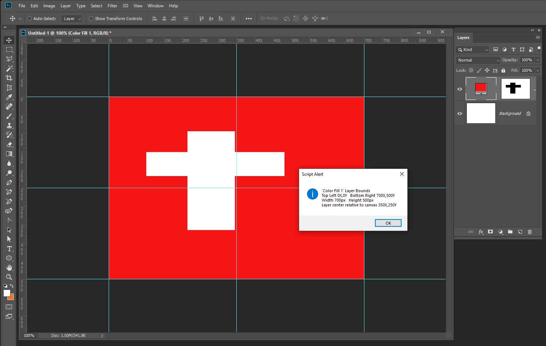
Task: Swap foreground and background colors
Action: (12, 286)
